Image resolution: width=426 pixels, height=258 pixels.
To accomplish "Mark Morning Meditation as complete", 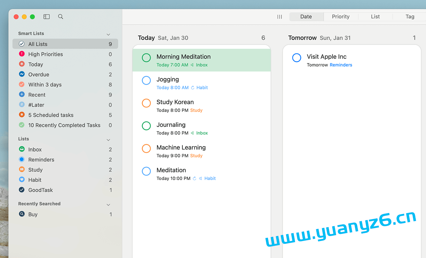I will tap(146, 58).
